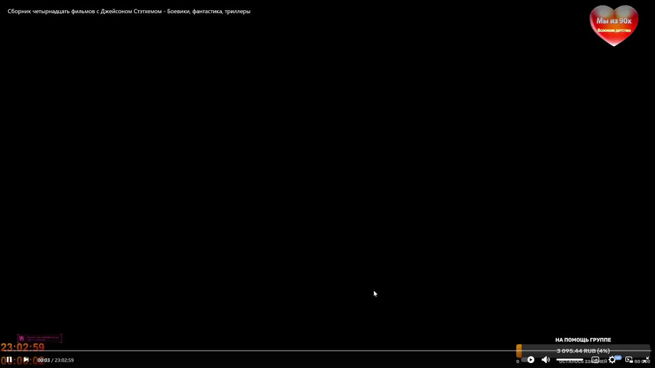Switch to picture-in-picture mode
This screenshot has height=368, width=655.
pyautogui.click(x=629, y=360)
